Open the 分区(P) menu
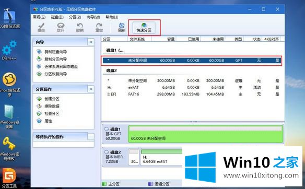The image size is (305, 189). [x=75, y=17]
